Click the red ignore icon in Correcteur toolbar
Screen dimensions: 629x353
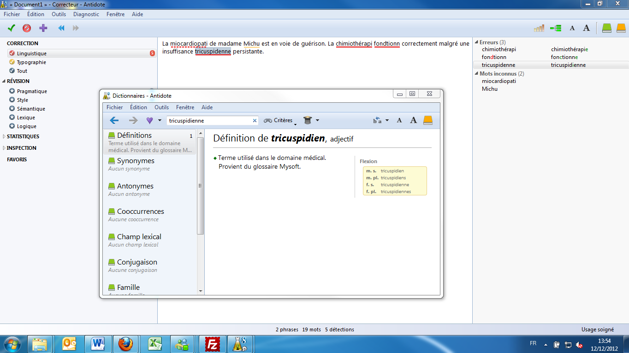[x=27, y=28]
